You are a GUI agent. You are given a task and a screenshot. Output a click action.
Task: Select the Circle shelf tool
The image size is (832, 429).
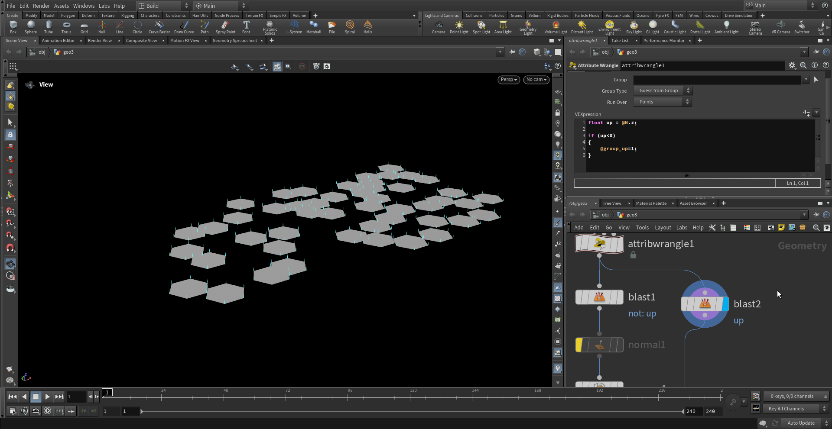click(137, 27)
